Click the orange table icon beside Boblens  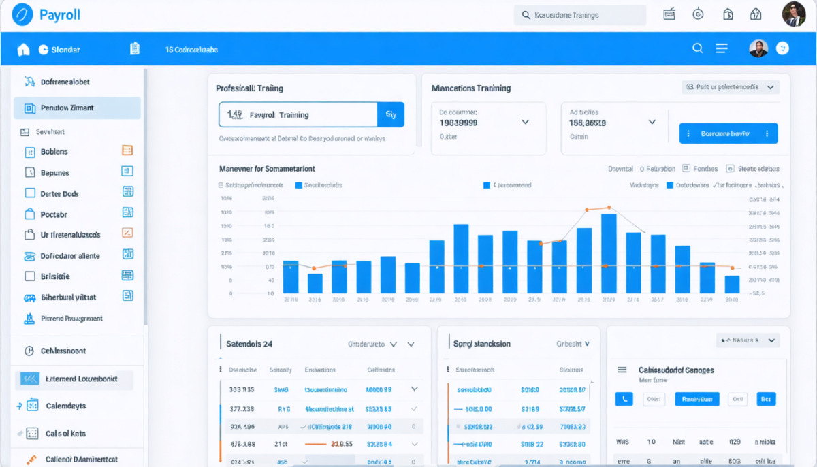pos(127,150)
